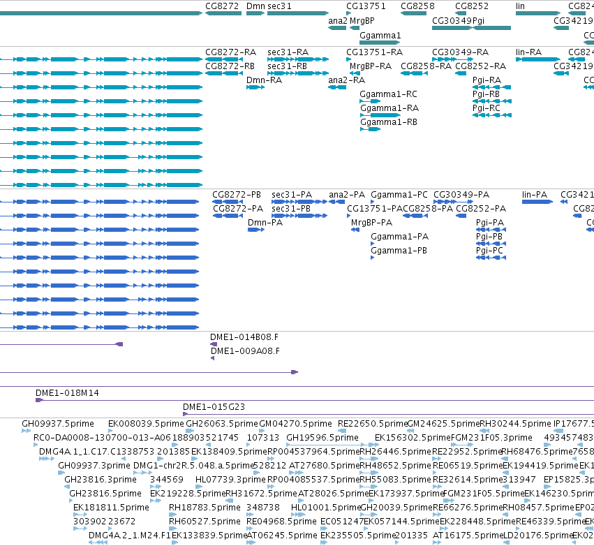
Task: Click EST GH19596.5prime
Action: (x=322, y=438)
